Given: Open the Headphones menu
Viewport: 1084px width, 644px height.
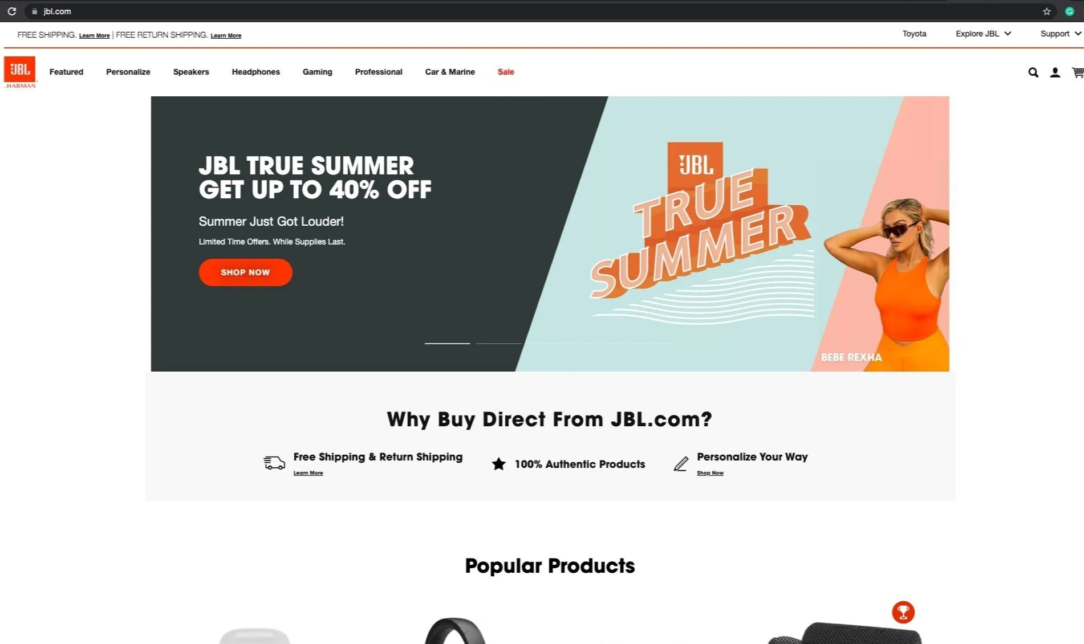Looking at the screenshot, I should (255, 72).
